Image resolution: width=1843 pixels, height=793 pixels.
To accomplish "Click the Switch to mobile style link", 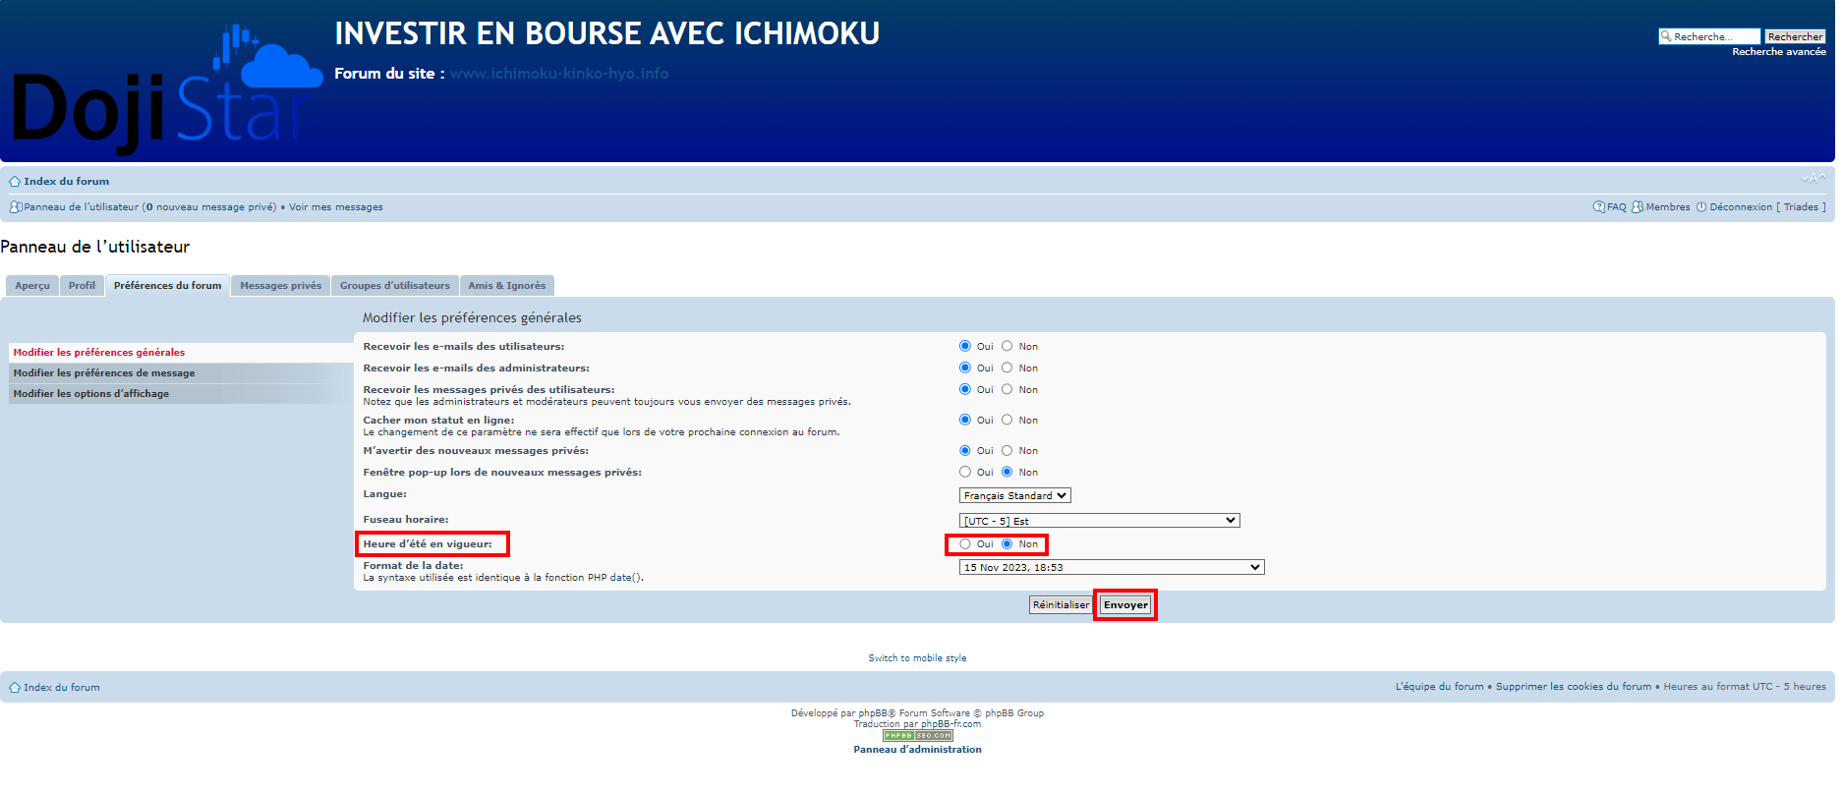I will coord(918,658).
